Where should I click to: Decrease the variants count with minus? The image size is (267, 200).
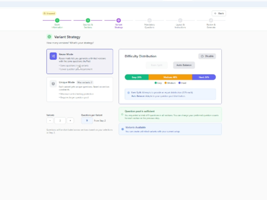pyautogui.click(x=50, y=121)
